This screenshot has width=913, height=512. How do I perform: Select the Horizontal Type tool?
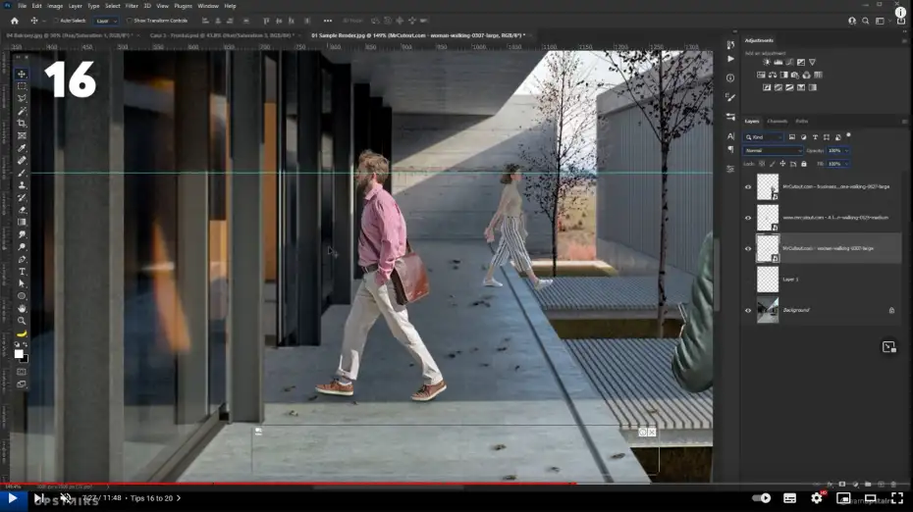[22, 272]
